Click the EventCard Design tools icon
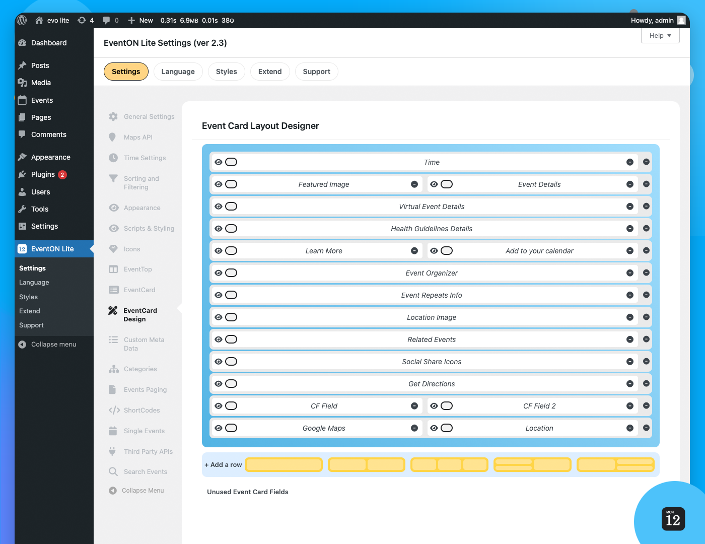The image size is (705, 544). pyautogui.click(x=113, y=310)
